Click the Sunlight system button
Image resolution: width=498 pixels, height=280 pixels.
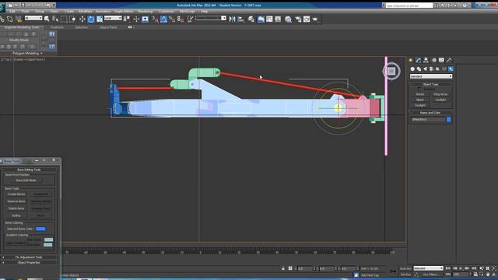[x=440, y=100]
